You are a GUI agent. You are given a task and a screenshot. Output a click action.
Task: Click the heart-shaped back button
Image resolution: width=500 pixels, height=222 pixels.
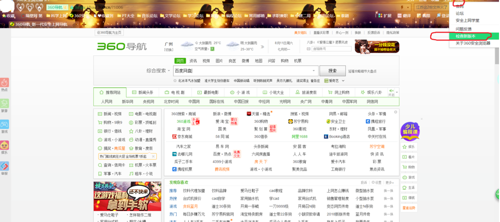coord(20,7)
